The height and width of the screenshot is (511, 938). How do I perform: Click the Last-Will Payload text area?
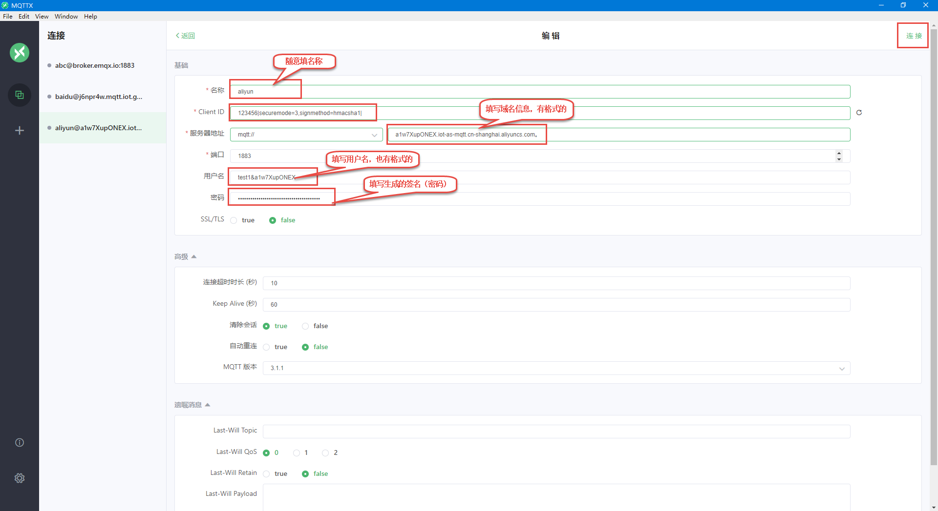[x=556, y=497]
